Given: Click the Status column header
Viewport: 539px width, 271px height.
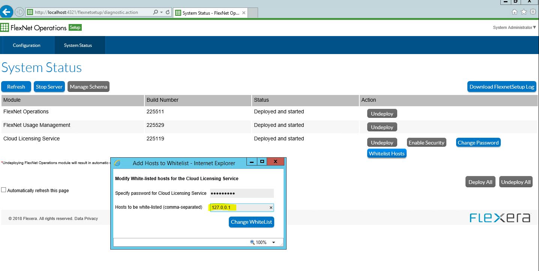Looking at the screenshot, I should click(305, 100).
